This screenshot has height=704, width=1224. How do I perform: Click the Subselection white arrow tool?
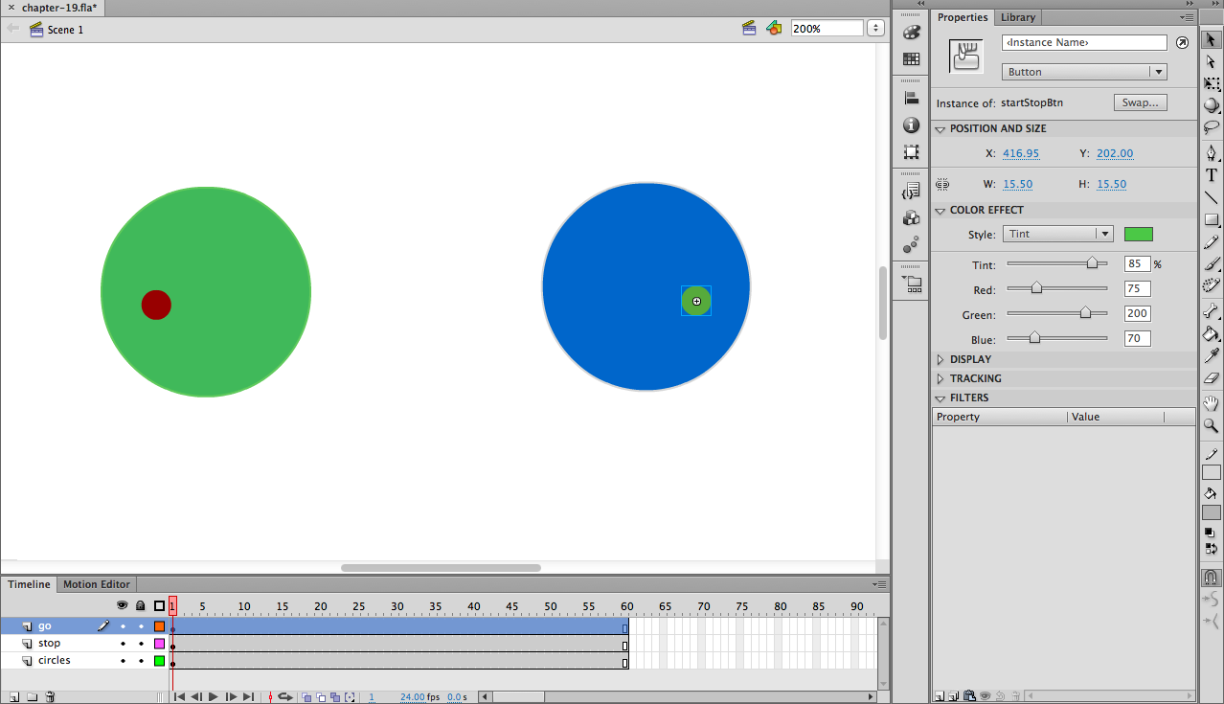1212,61
